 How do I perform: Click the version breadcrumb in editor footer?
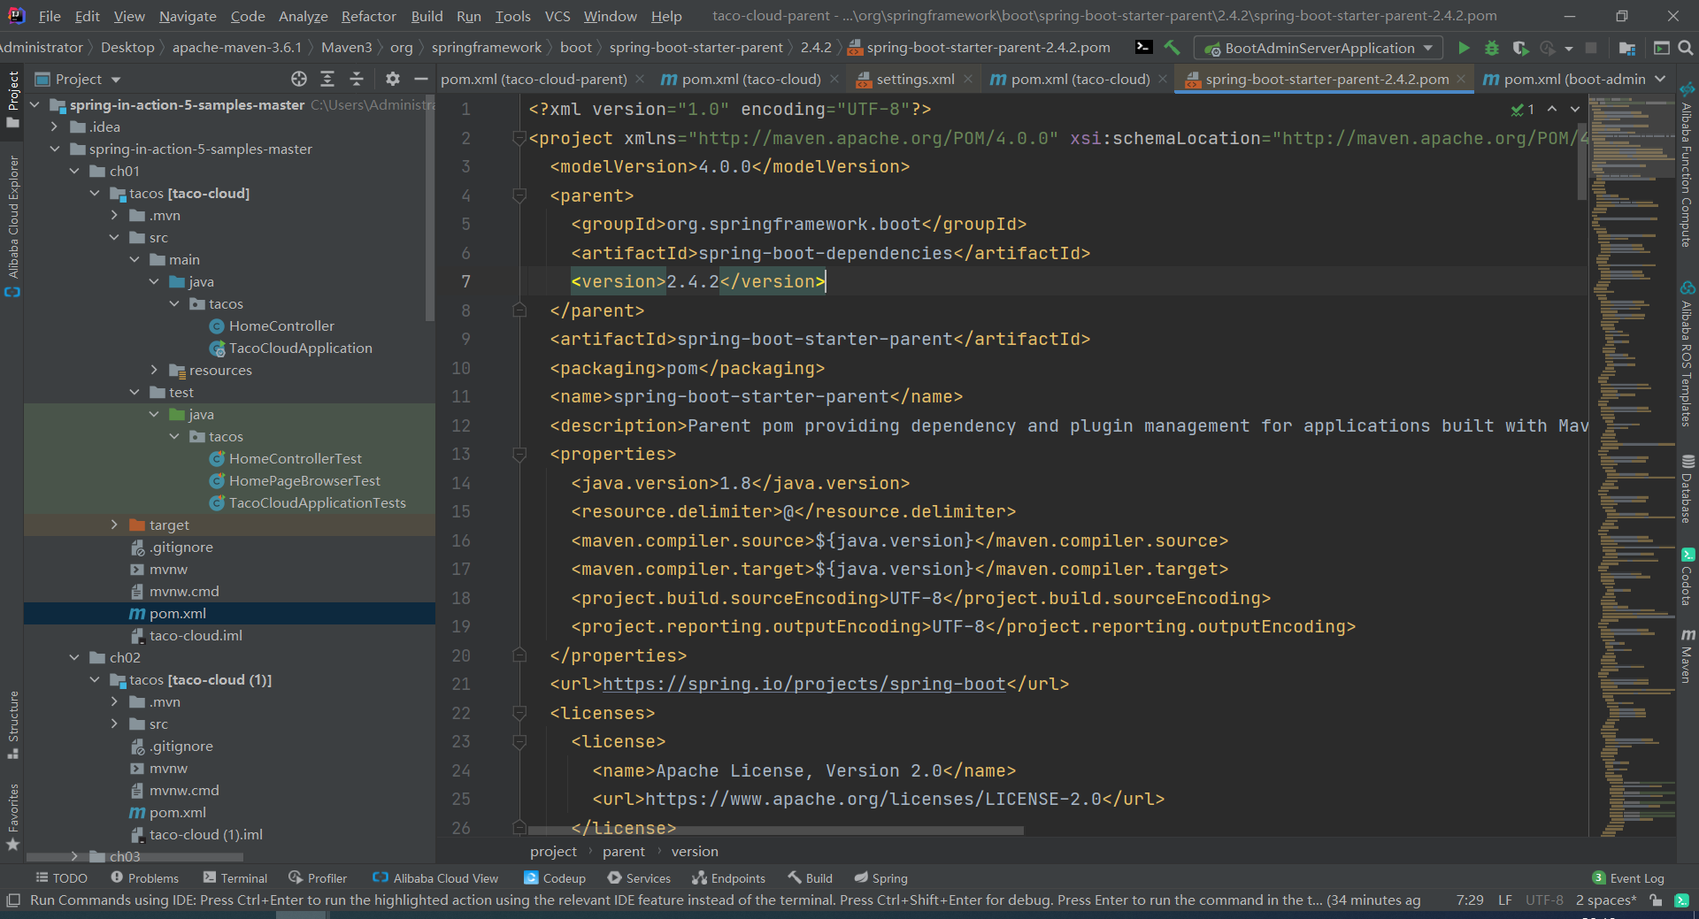[695, 852]
